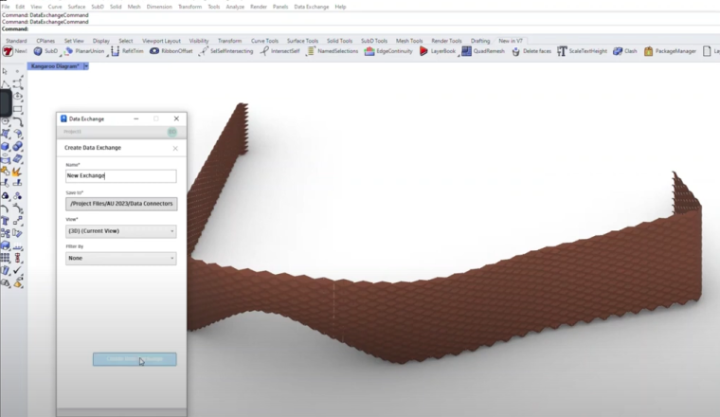The image size is (720, 417).
Task: Open the PackageManager icon
Action: (649, 51)
